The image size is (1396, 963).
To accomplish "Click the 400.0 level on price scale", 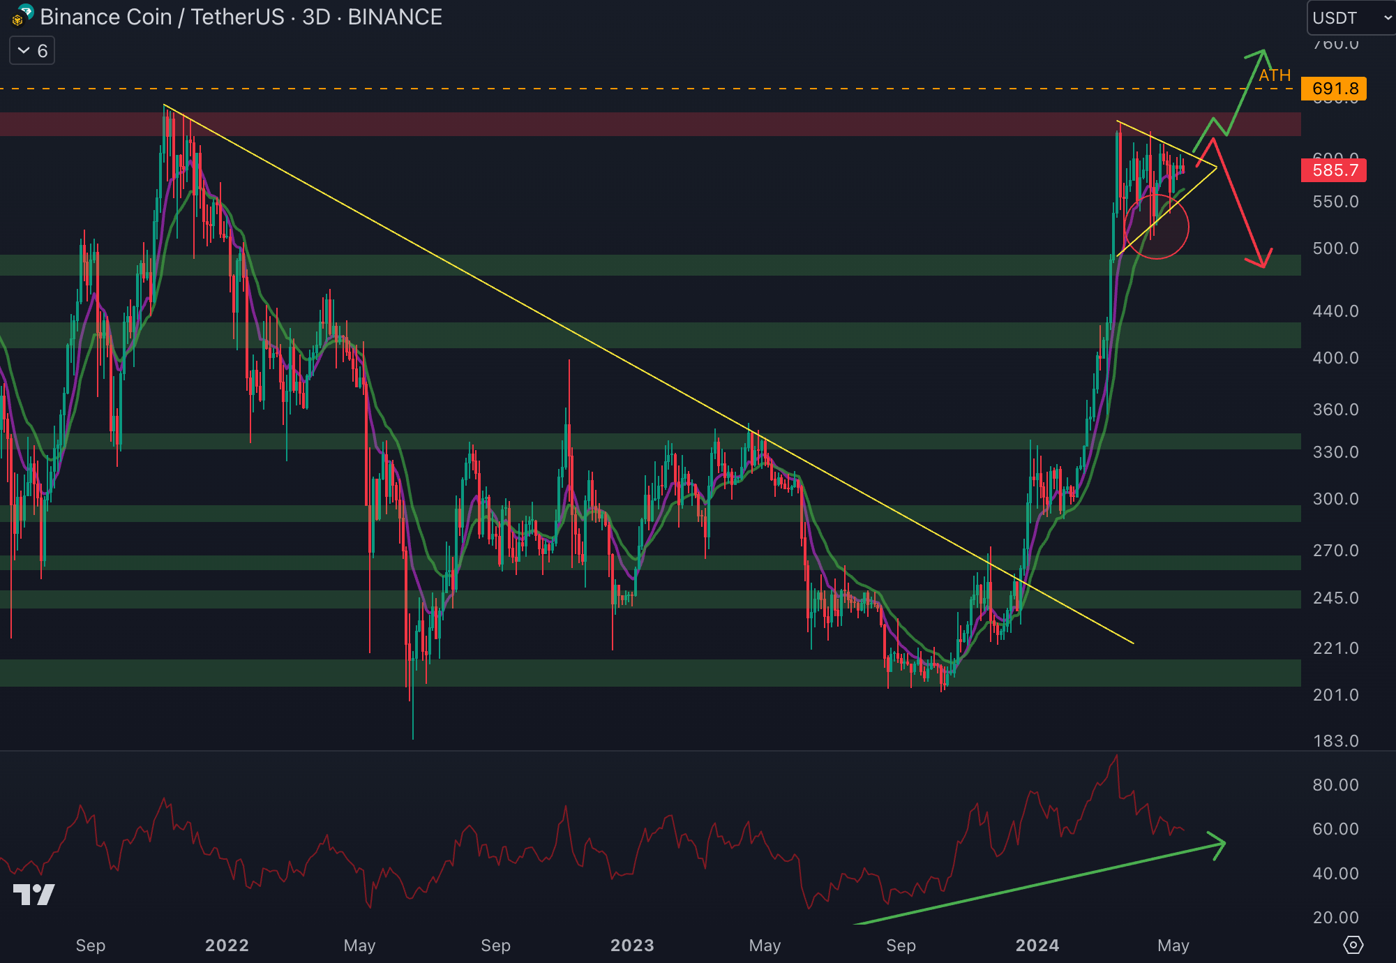I will tap(1335, 358).
